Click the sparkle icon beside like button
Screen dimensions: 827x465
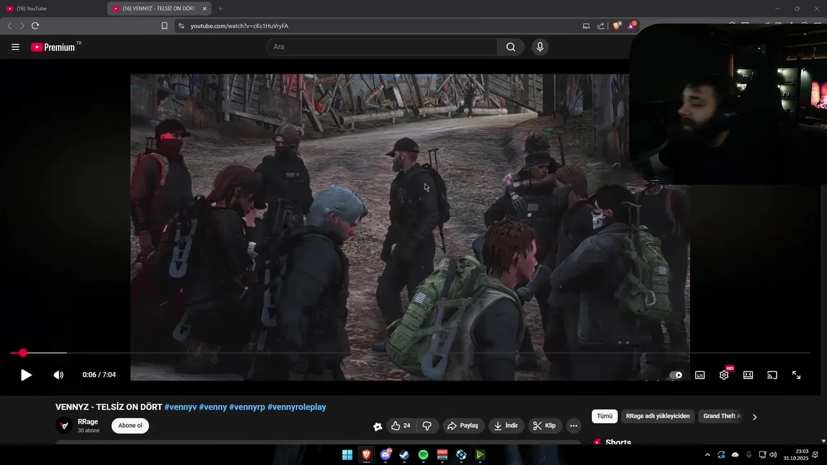tap(377, 426)
